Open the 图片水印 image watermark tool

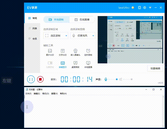click(50, 52)
